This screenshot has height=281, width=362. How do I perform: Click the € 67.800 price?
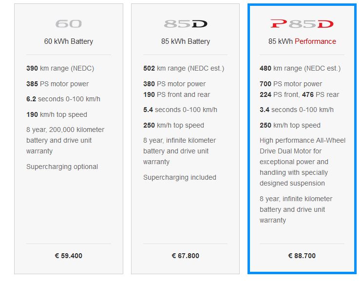coord(186,256)
